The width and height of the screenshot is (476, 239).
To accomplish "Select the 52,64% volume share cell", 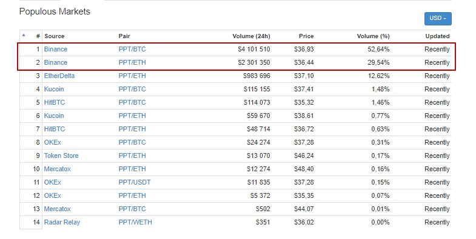I will tap(378, 49).
